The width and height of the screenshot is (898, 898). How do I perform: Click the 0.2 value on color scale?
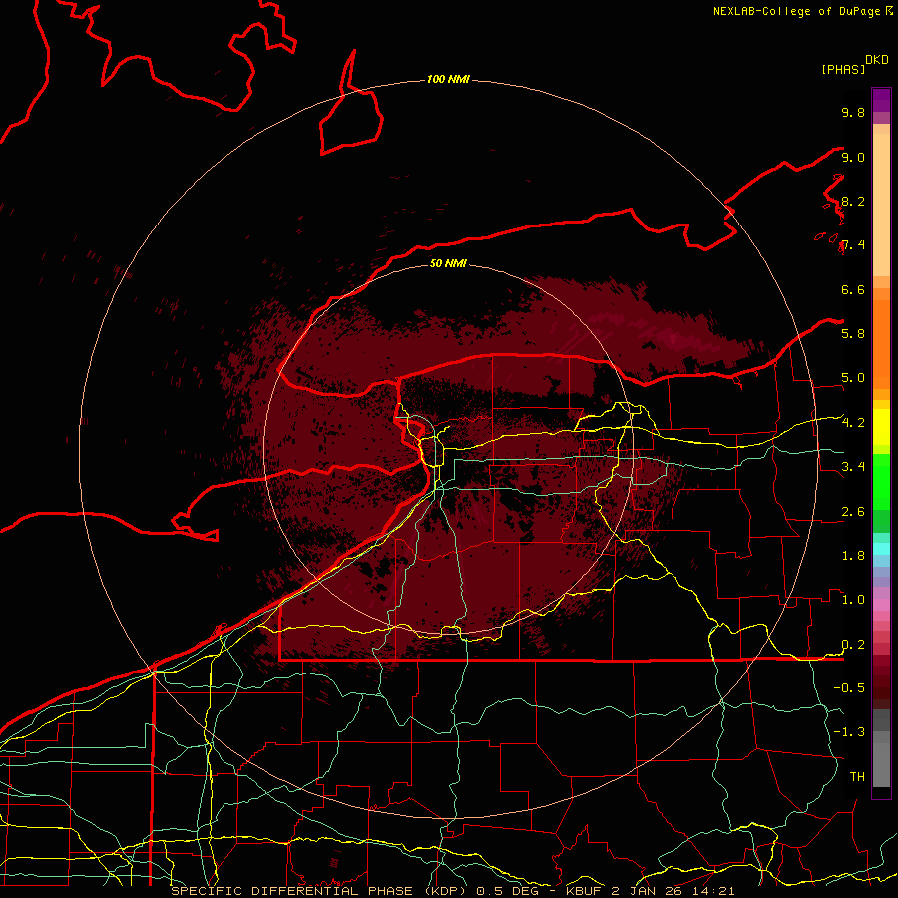pyautogui.click(x=853, y=644)
